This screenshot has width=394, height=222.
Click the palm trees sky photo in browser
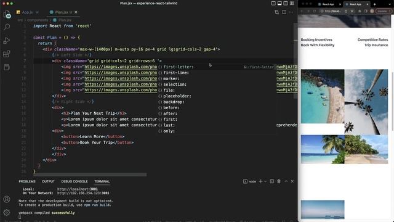pos(366,102)
